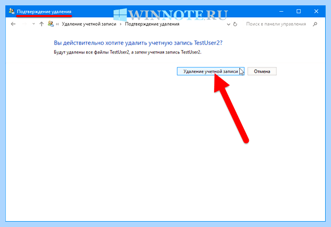Close the 'Подтверждение удаления' window
The width and height of the screenshot is (331, 227).
(x=316, y=11)
